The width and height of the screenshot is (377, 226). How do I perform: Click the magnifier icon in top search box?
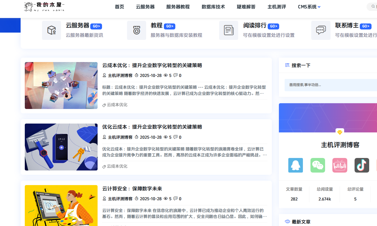(373, 7)
